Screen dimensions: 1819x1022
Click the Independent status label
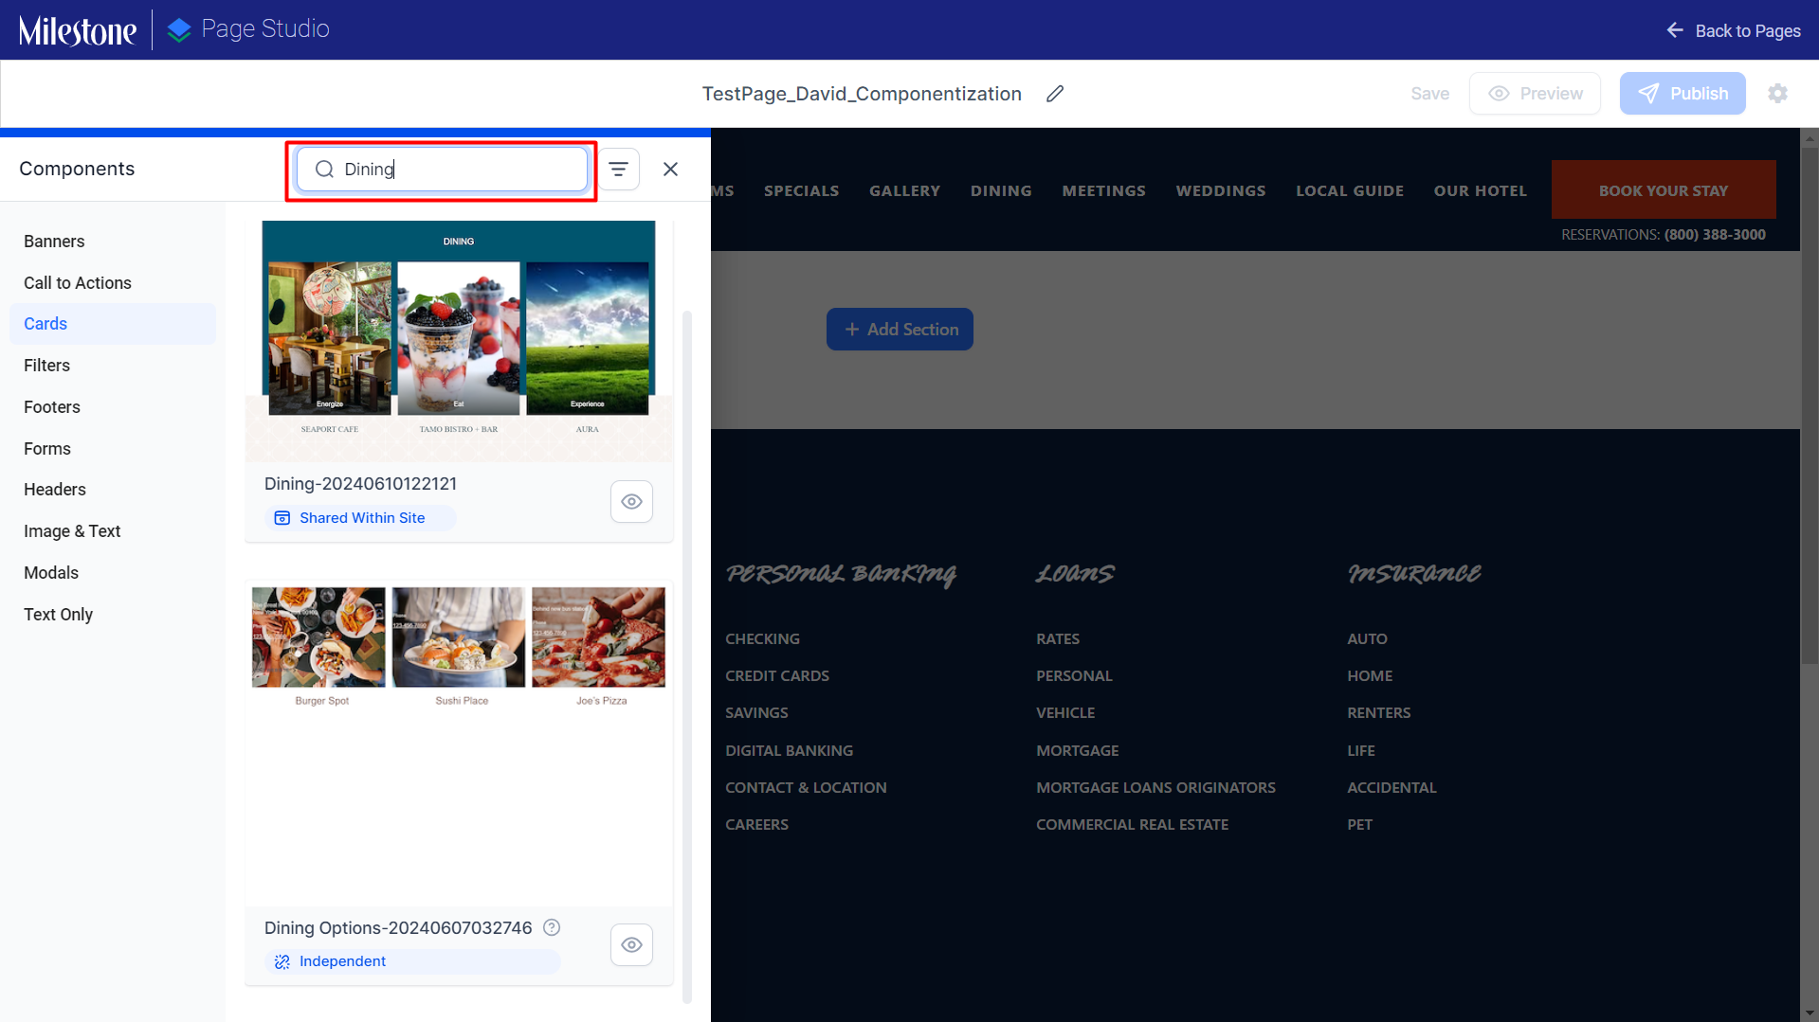pyautogui.click(x=342, y=961)
